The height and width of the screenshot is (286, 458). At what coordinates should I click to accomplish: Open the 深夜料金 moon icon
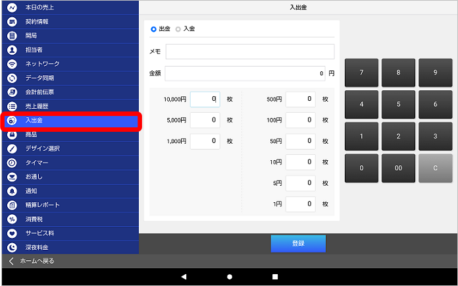(x=12, y=247)
